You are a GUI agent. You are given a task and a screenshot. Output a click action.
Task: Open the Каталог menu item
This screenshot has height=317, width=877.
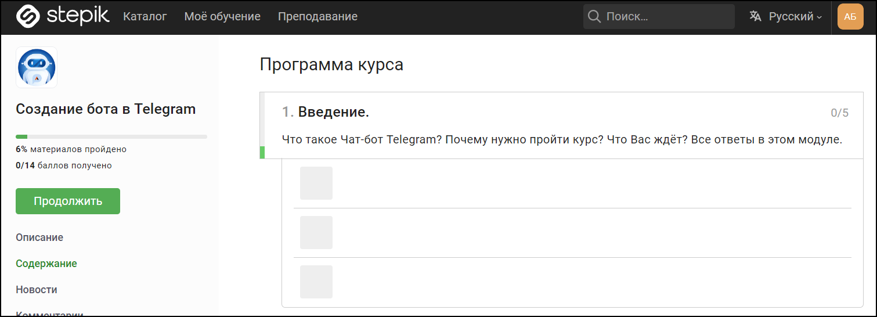[x=145, y=16]
